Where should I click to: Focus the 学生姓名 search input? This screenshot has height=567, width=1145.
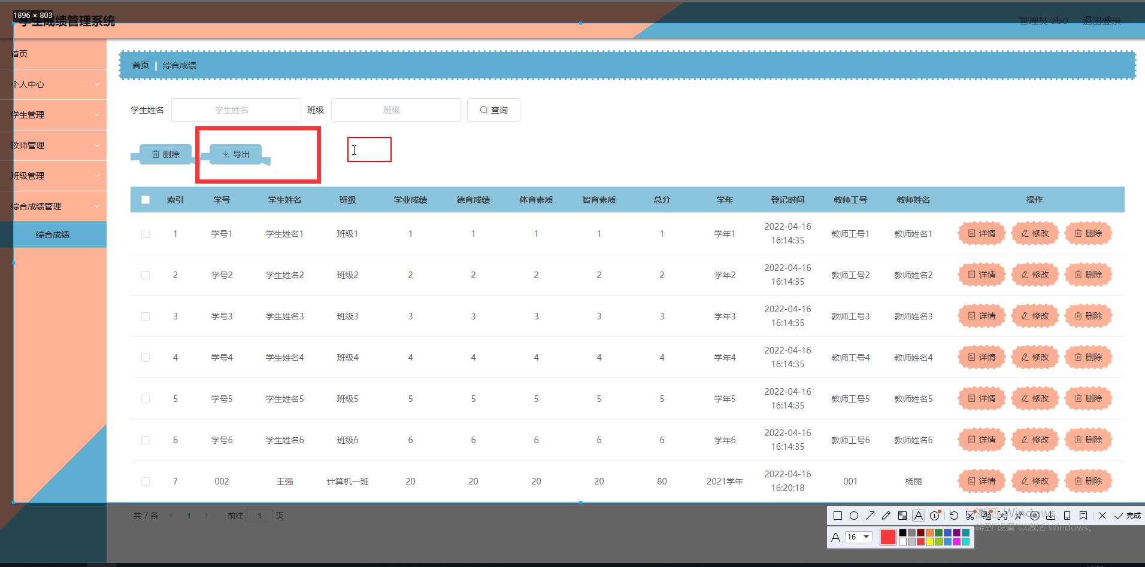click(x=236, y=110)
